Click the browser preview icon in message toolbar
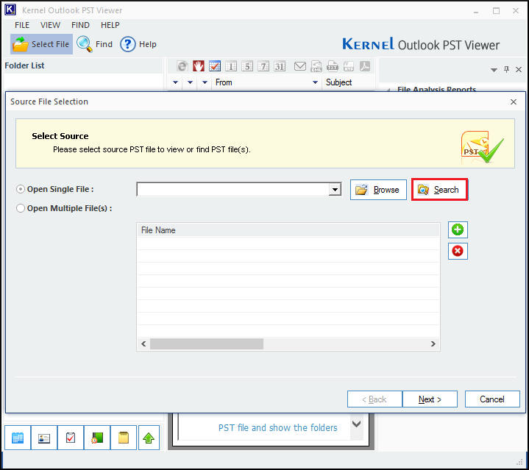The image size is (529, 470). click(x=182, y=66)
